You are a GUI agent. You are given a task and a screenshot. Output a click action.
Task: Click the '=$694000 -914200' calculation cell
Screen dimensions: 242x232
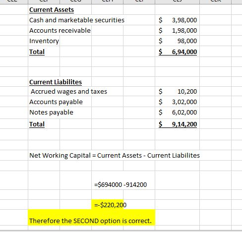(x=121, y=184)
